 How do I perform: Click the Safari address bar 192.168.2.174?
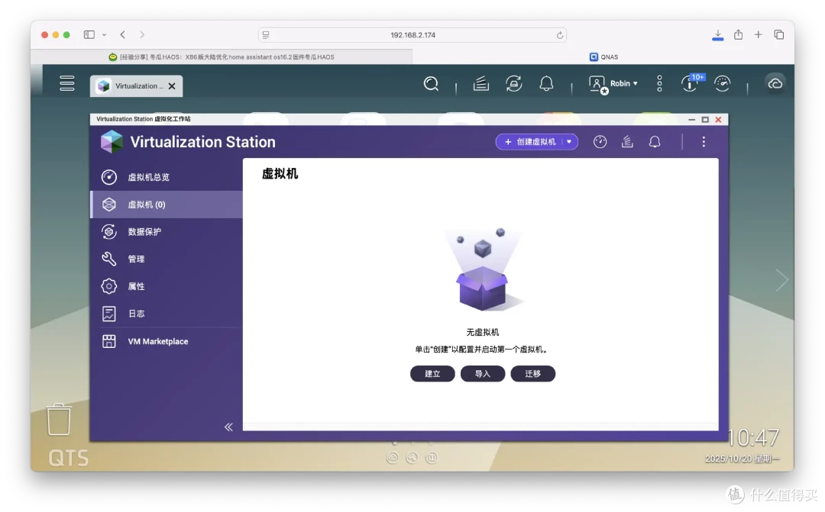[412, 35]
